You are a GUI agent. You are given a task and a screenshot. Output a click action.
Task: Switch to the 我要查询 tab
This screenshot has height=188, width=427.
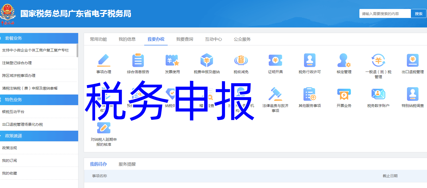(185, 39)
